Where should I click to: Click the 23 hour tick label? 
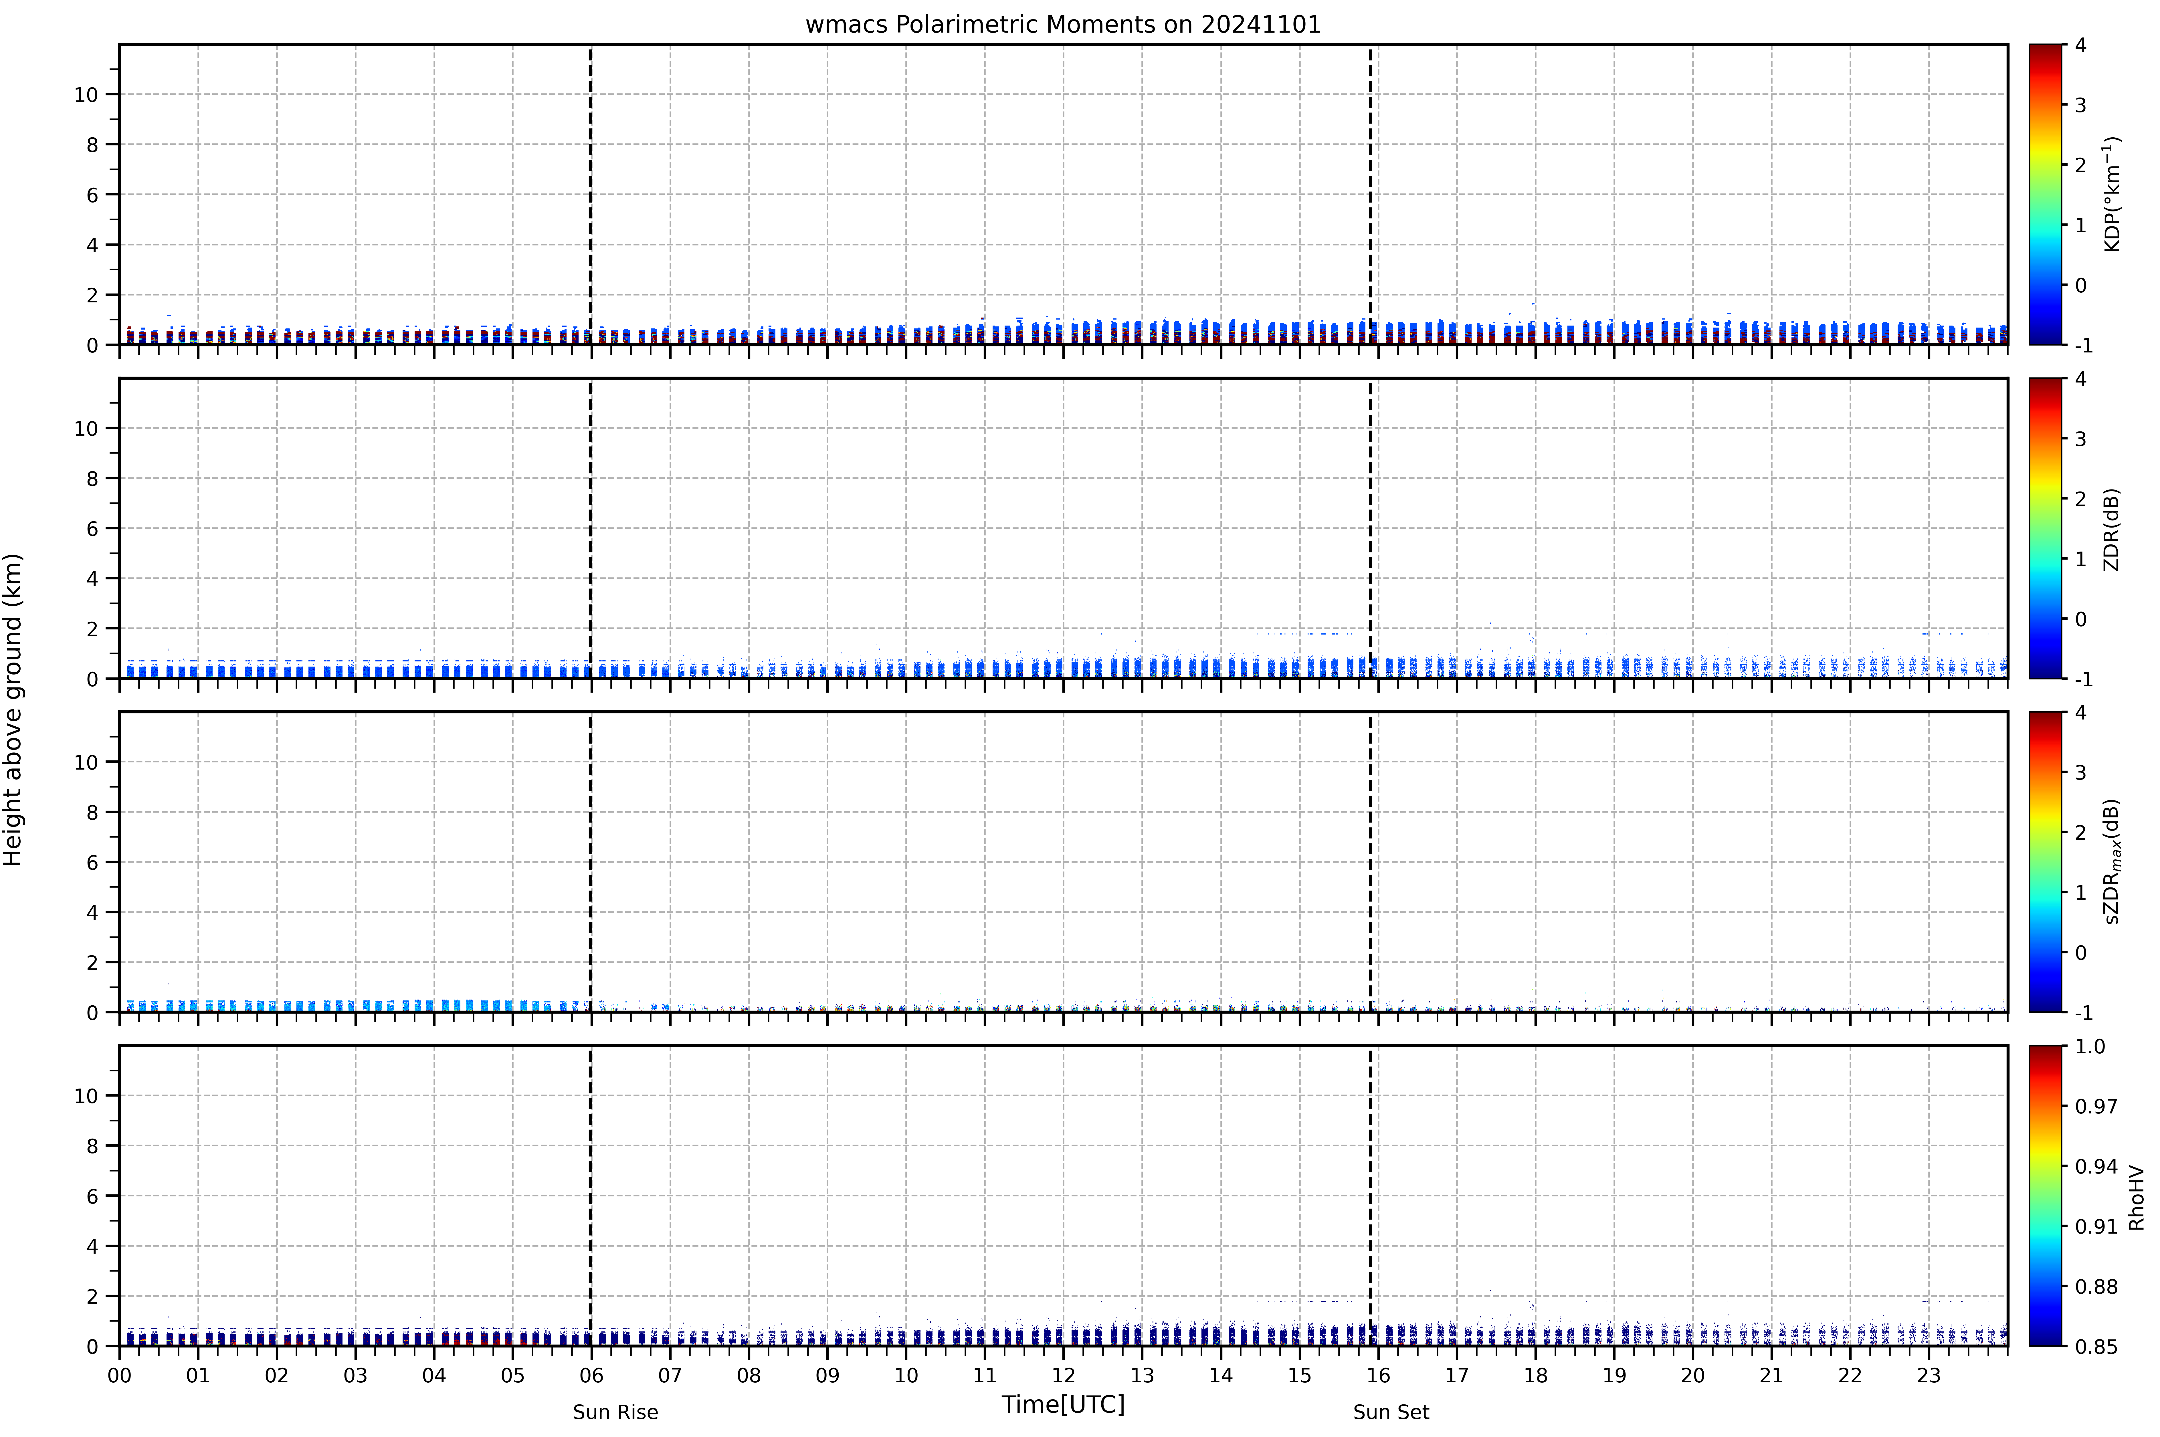[x=1929, y=1375]
